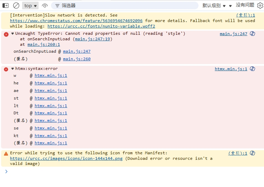Collapse the htmx:syntax:error stack trace
The width and height of the screenshot is (264, 187).
click(13, 69)
